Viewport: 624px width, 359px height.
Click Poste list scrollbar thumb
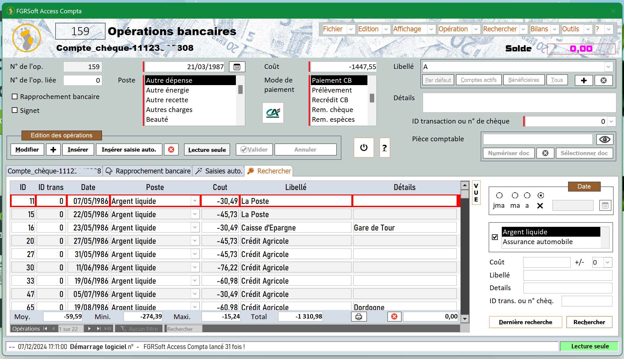[240, 90]
